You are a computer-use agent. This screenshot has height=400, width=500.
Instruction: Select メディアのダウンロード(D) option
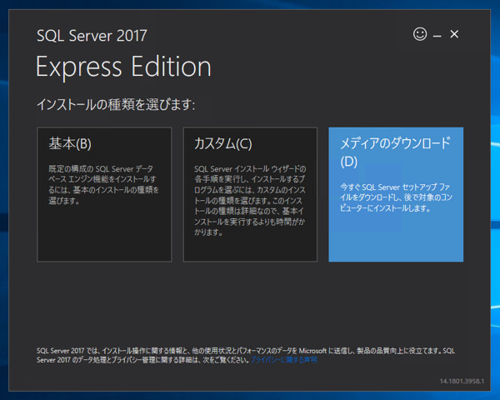point(396,194)
